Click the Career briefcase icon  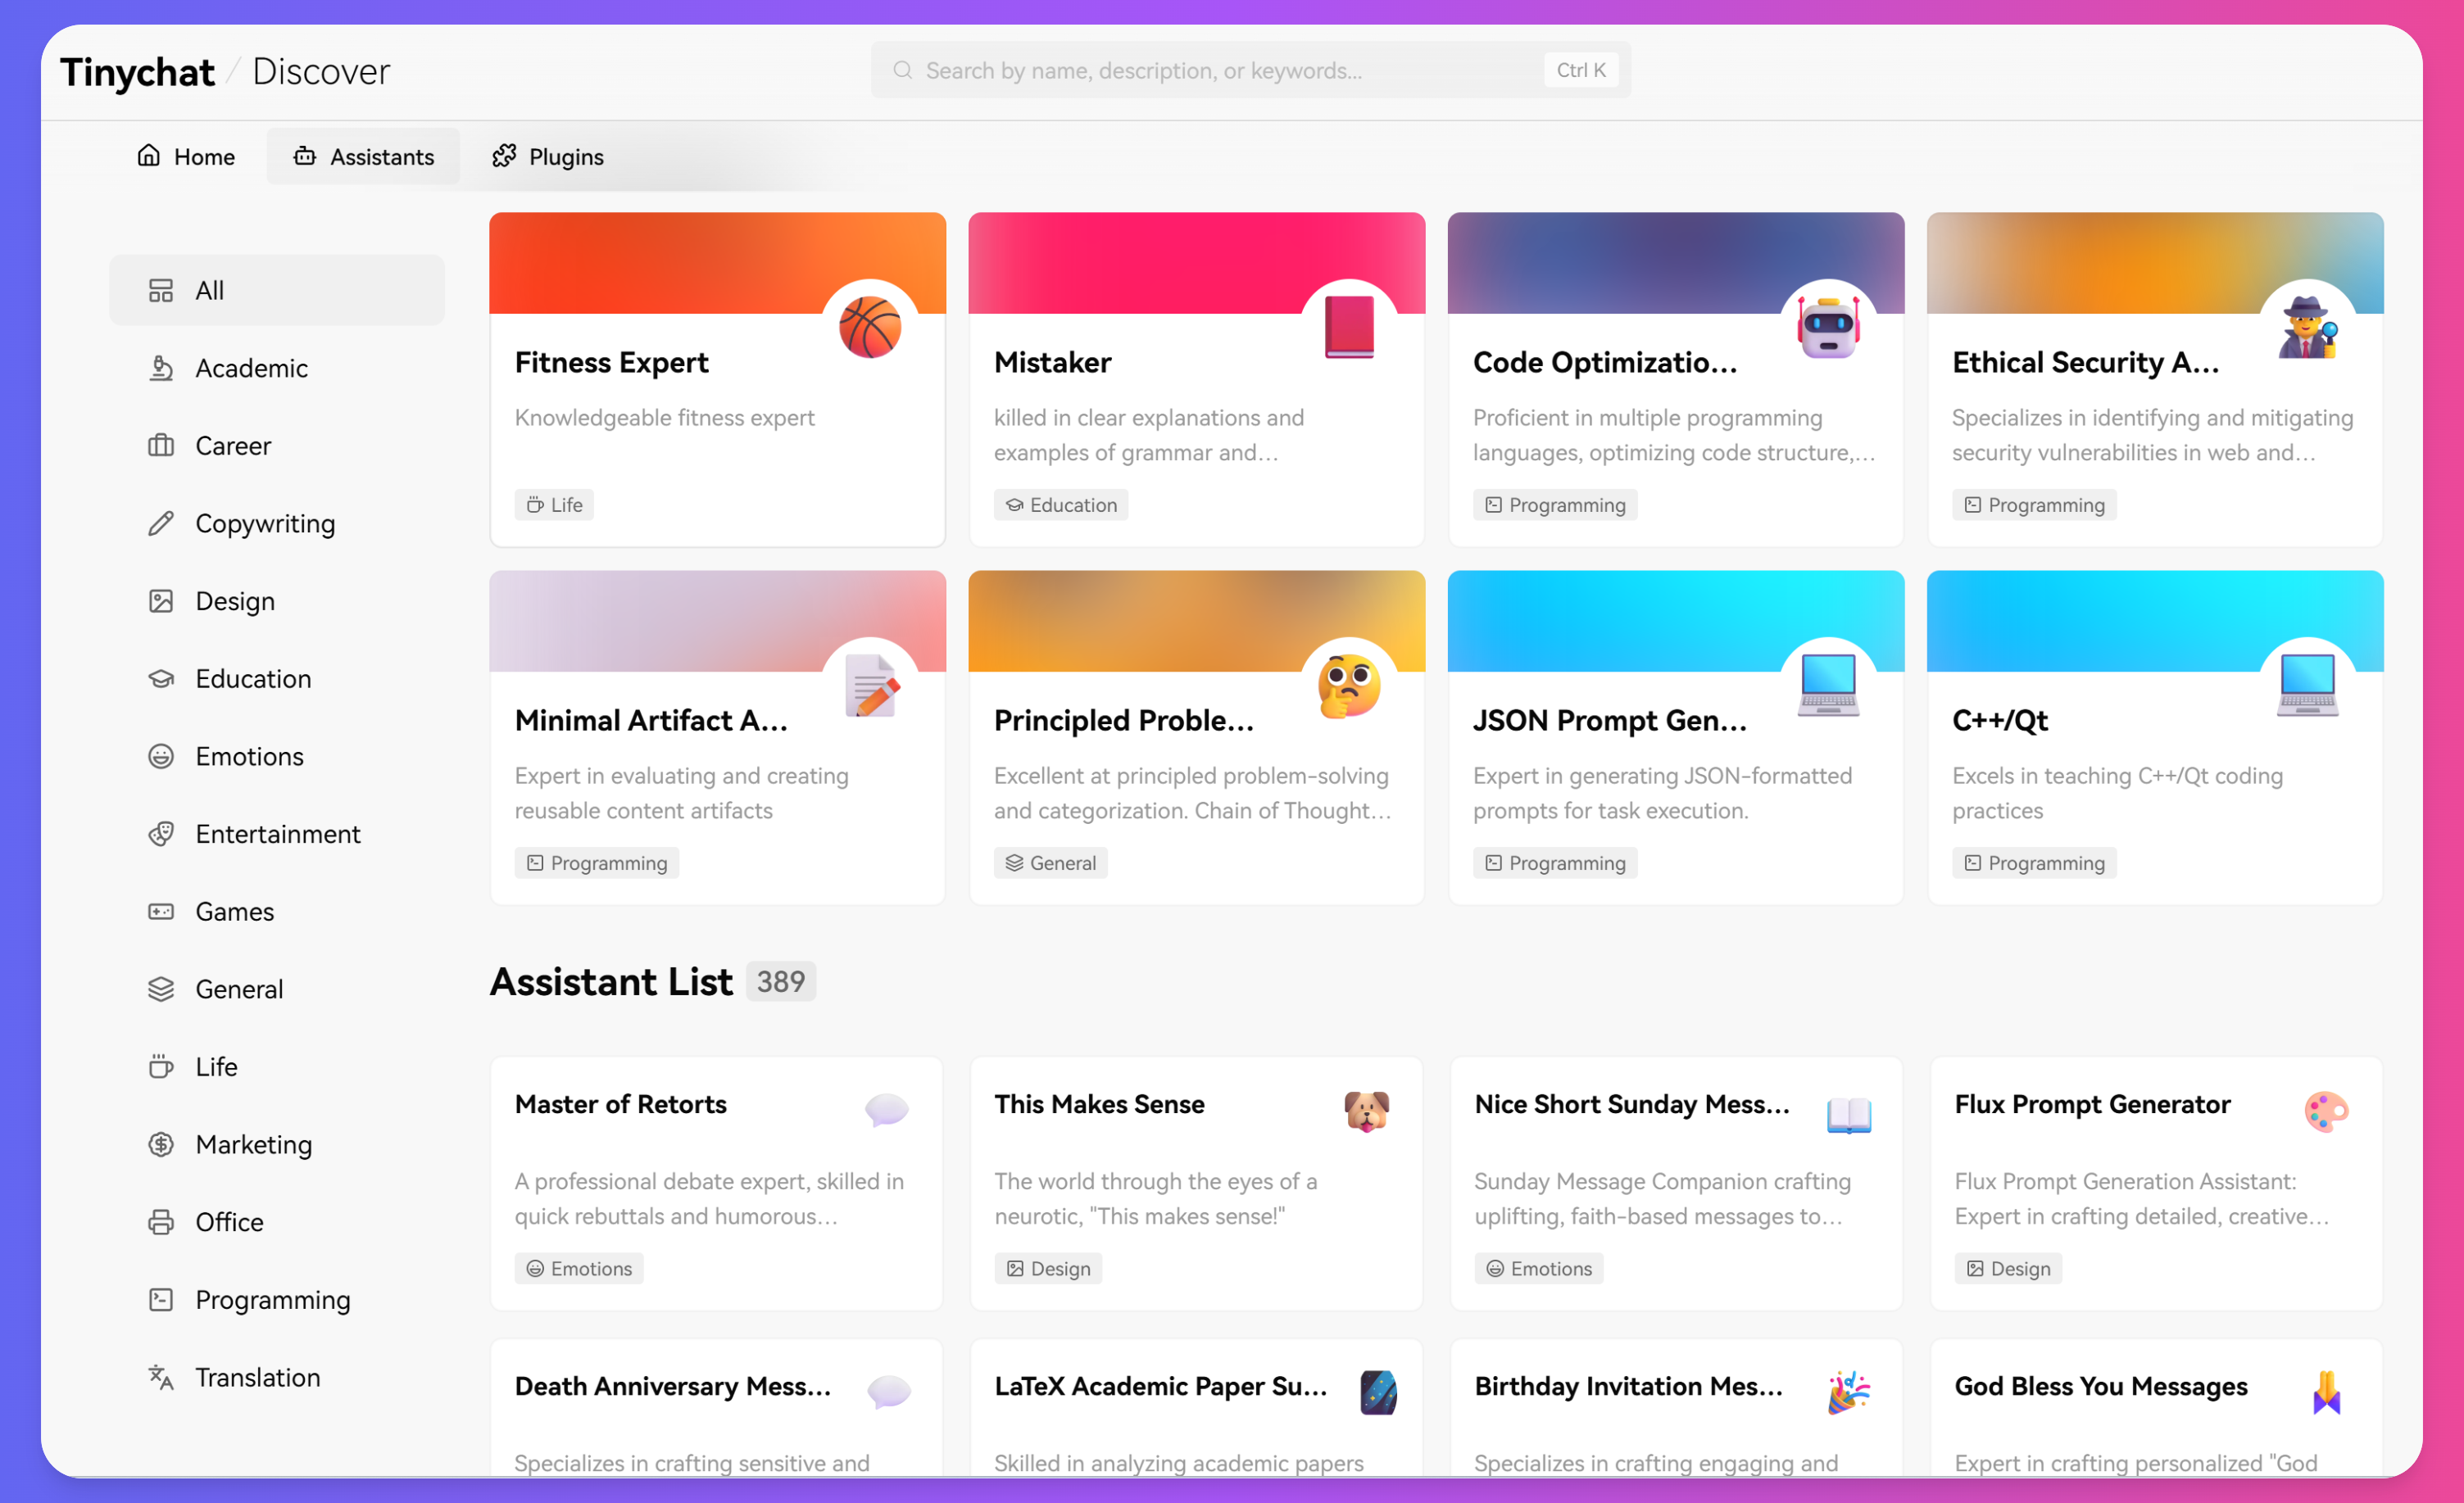[x=161, y=446]
